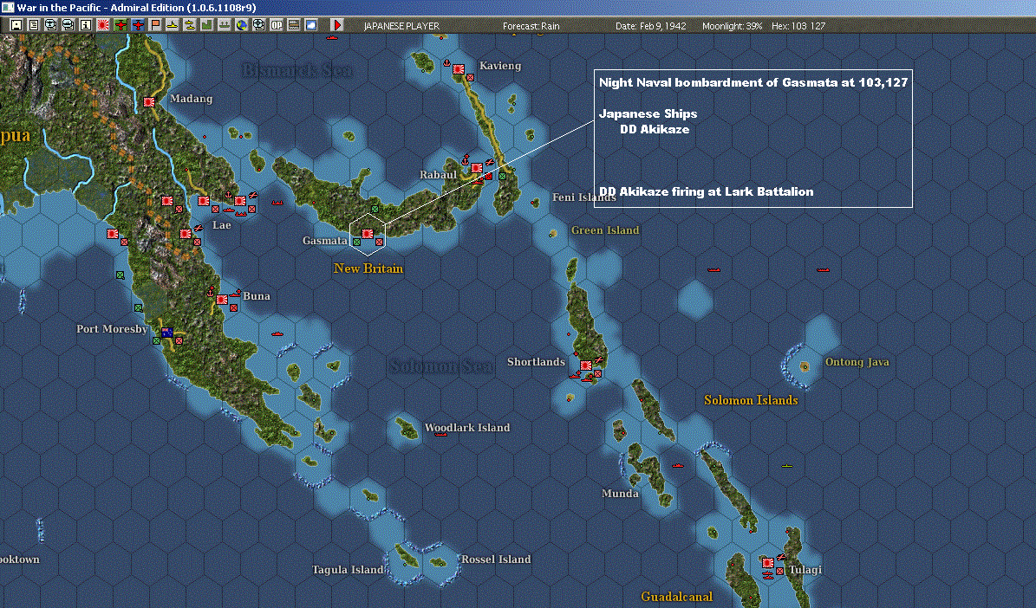Click the first speech-bubble messages icon
Image resolution: width=1036 pixels, height=608 pixels.
51,25
